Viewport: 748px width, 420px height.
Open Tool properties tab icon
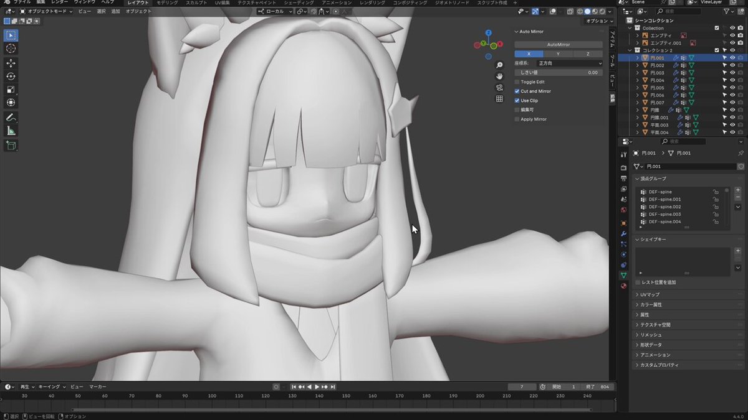tap(623, 154)
